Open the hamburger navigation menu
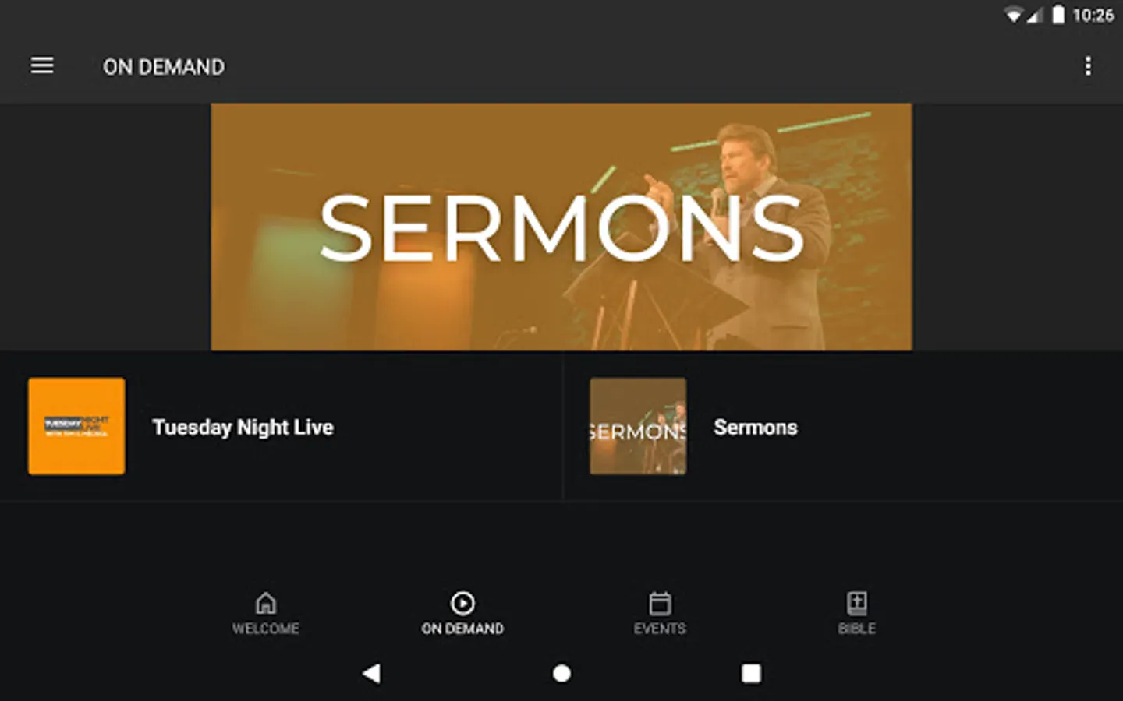The height and width of the screenshot is (701, 1123). 42,66
